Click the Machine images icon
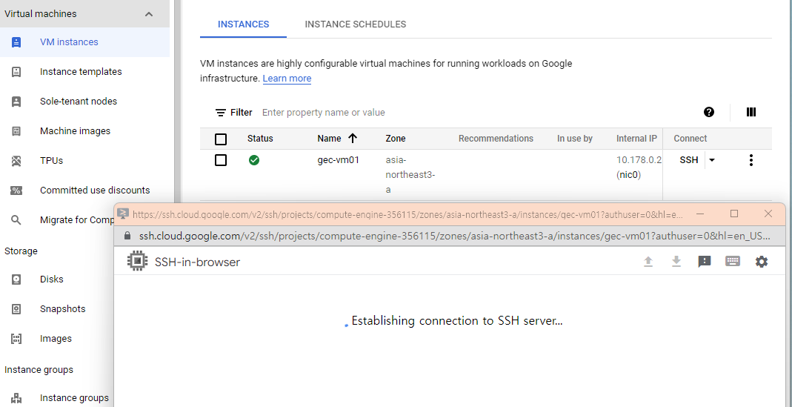The image size is (792, 407). [x=16, y=131]
